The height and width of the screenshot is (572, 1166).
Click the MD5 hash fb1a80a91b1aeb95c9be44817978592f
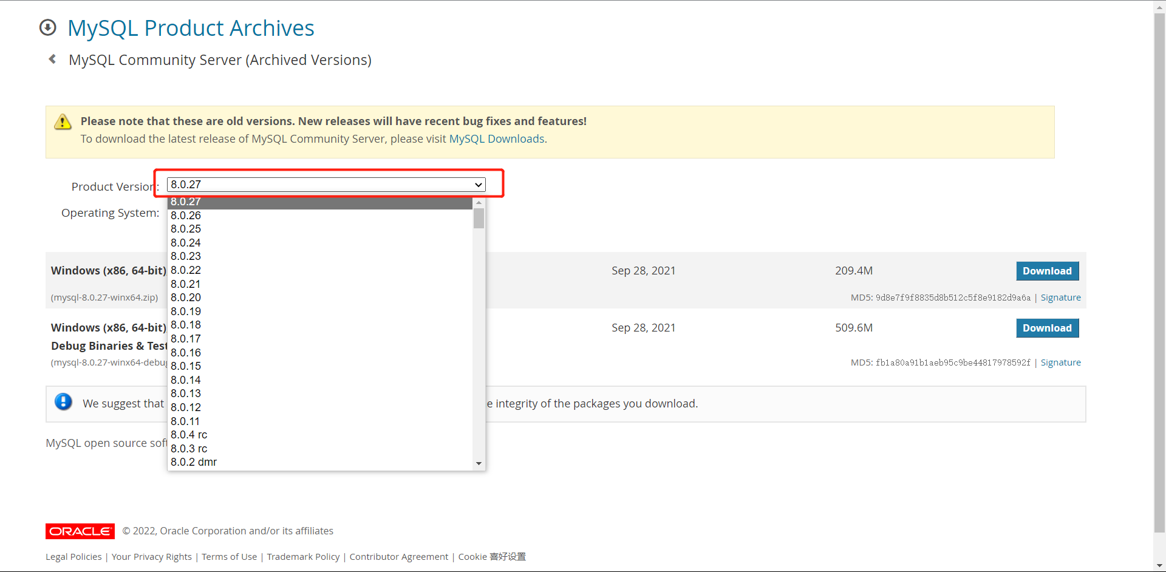pos(953,363)
